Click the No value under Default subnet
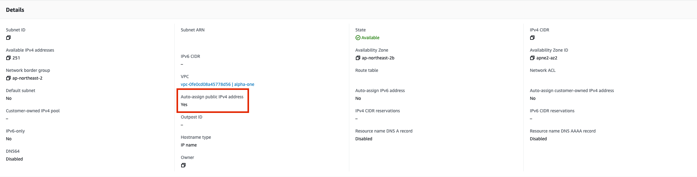Screen dimensions: 697x177 [x=9, y=98]
